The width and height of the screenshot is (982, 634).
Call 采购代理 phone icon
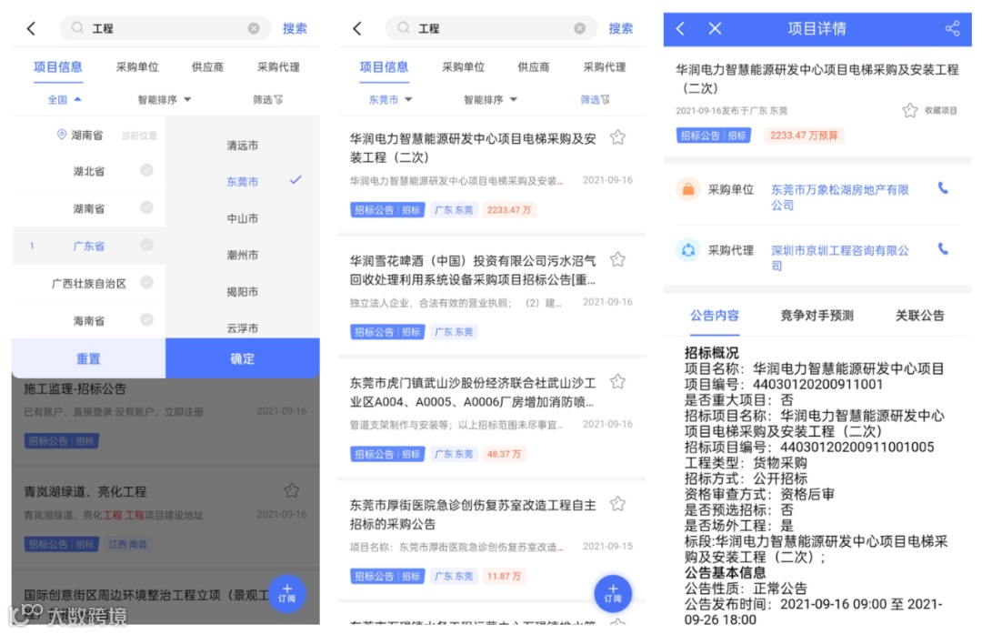coord(943,248)
